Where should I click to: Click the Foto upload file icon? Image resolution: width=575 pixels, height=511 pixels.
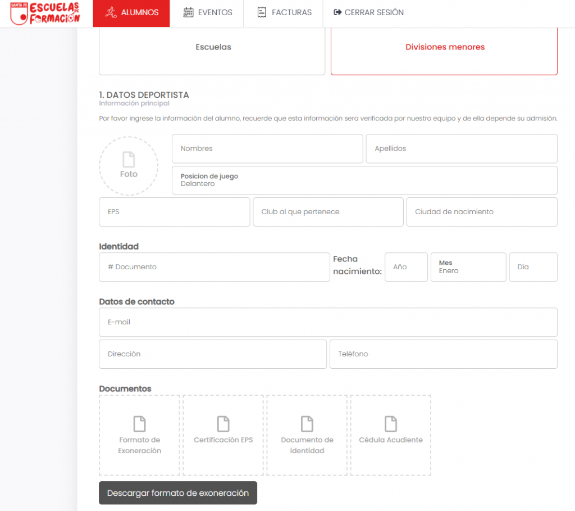[129, 160]
